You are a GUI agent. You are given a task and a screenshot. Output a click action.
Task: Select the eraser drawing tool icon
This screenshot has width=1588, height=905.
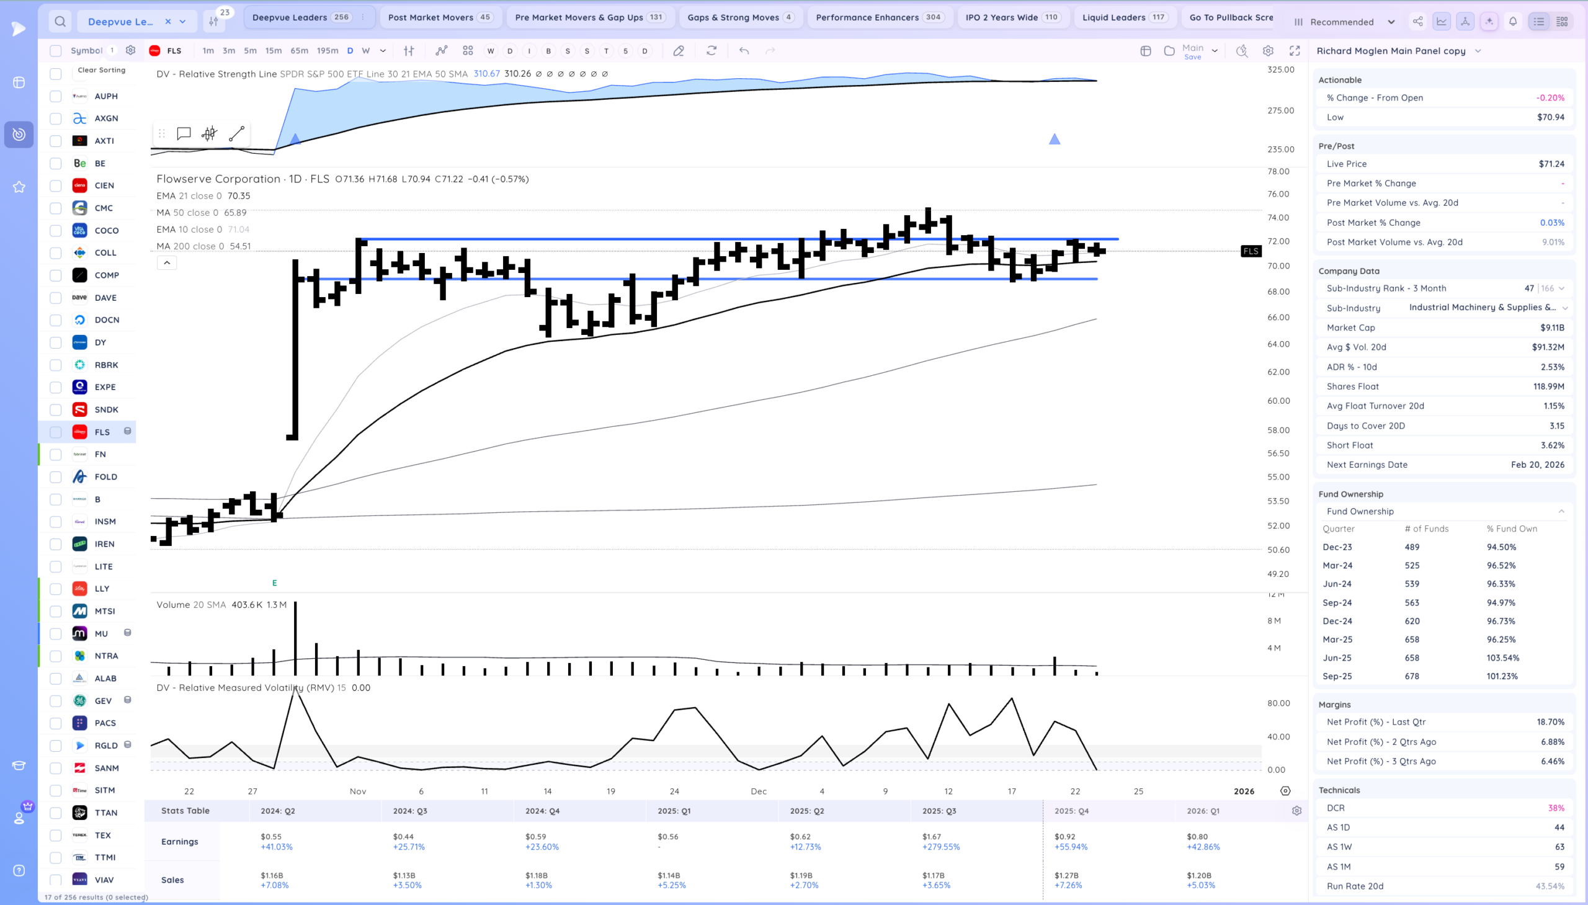[x=679, y=51]
